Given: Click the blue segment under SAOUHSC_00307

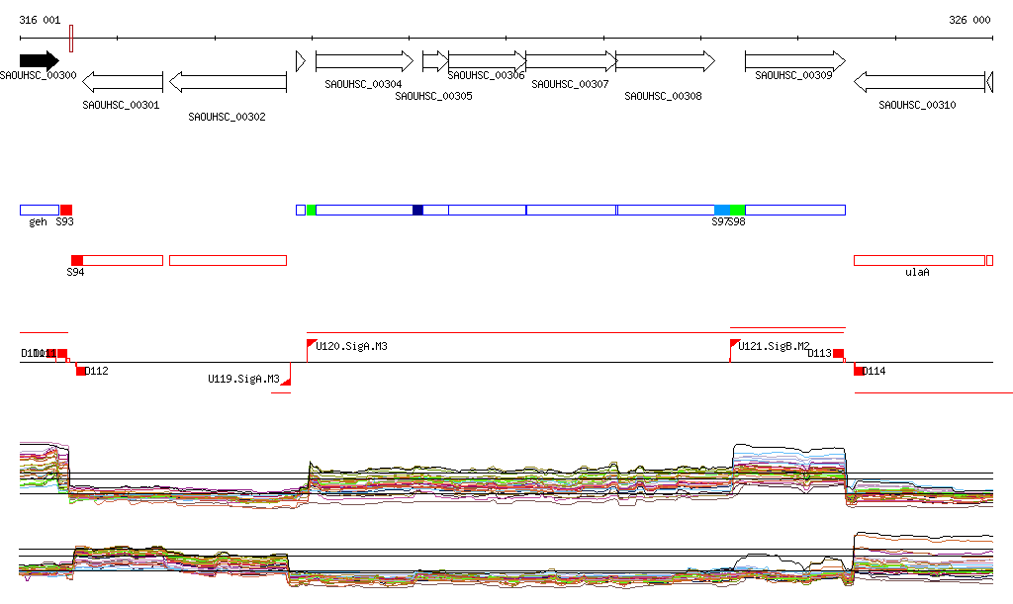Looking at the screenshot, I should 572,210.
